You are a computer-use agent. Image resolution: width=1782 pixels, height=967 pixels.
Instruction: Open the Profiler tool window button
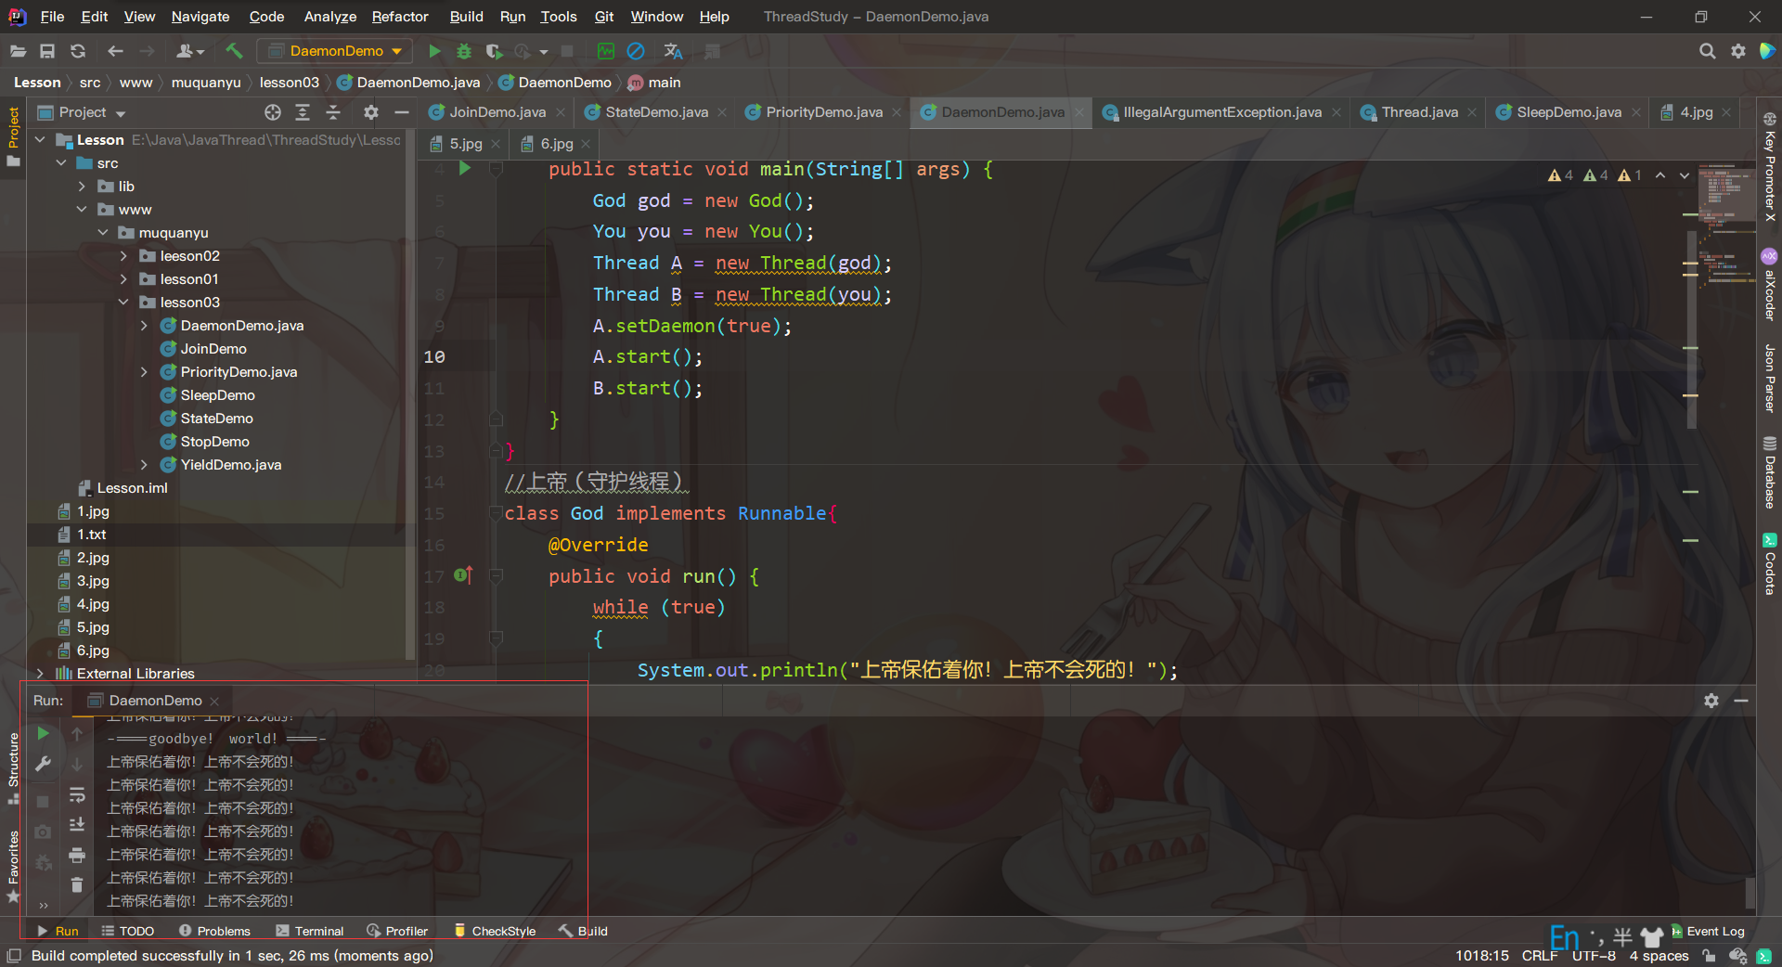tap(397, 931)
